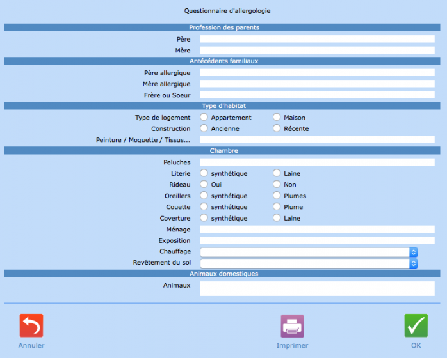Select Plumes for Oreillers
This screenshot has height=358, width=447.
277,195
